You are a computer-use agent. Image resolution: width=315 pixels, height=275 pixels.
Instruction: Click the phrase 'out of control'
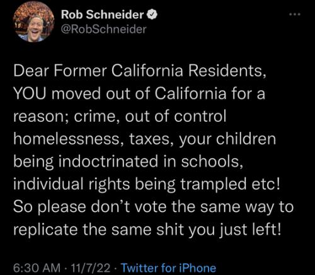(176, 116)
